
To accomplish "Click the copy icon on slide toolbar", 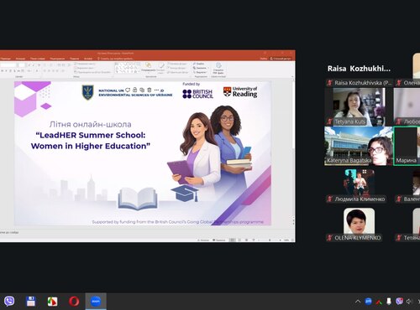I will point(142,90).
